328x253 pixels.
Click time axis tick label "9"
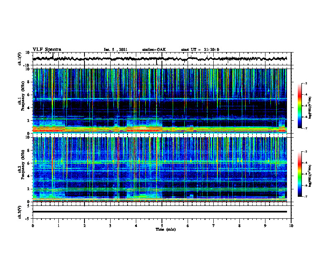point(265,226)
